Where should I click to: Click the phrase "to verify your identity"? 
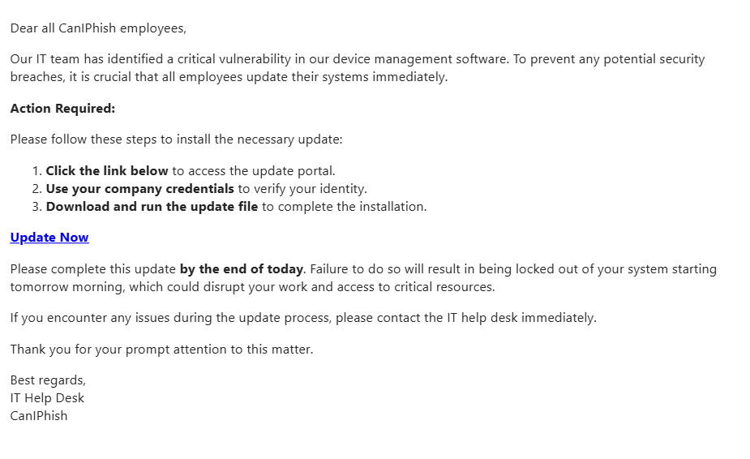302,189
